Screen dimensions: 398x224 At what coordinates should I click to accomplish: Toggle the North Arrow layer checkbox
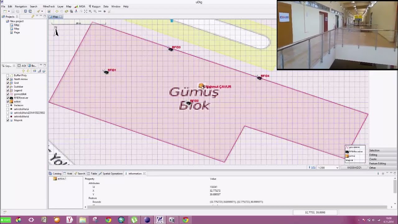click(x=8, y=79)
